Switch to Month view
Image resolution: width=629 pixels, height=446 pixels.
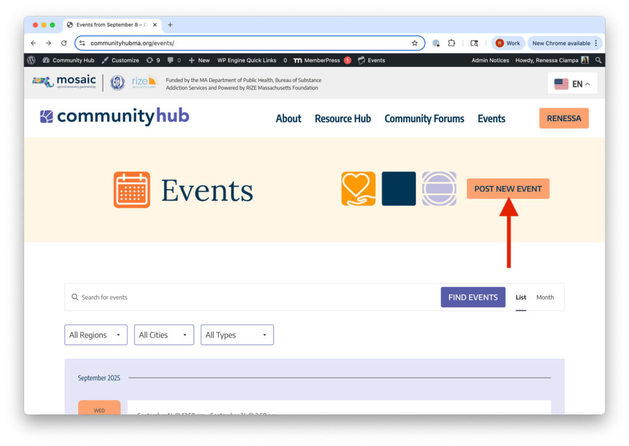pyautogui.click(x=545, y=297)
